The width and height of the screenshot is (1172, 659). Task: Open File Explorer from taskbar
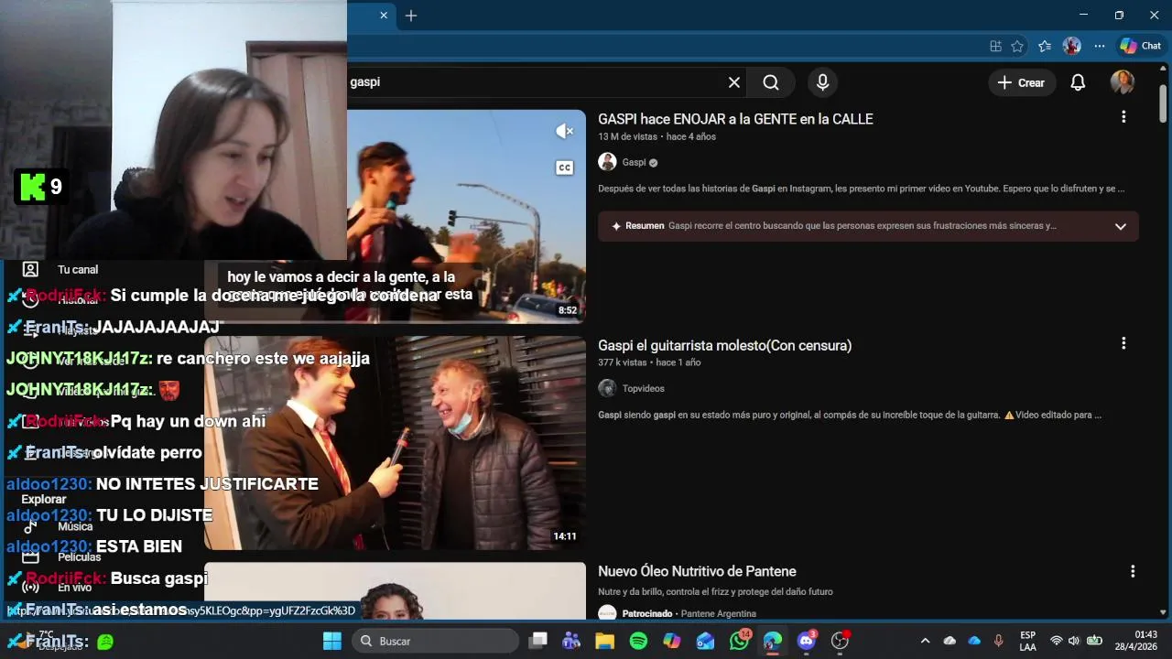(x=604, y=641)
